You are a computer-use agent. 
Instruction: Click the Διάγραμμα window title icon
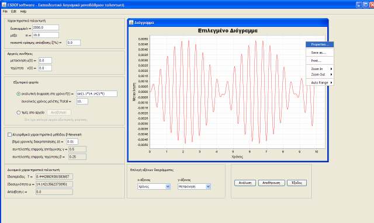tap(131, 22)
